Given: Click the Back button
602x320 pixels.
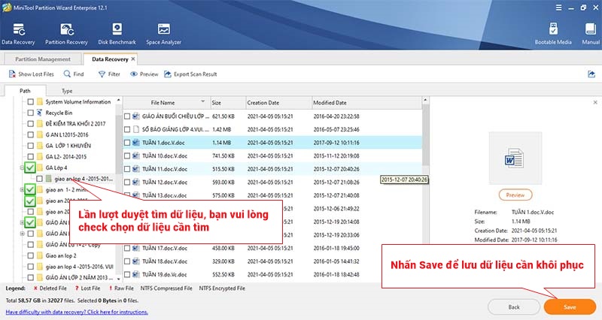Looking at the screenshot, I should [514, 307].
